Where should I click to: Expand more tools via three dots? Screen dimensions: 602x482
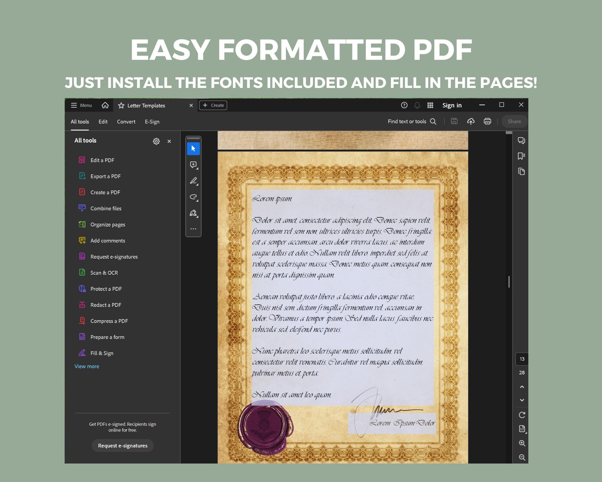point(193,229)
